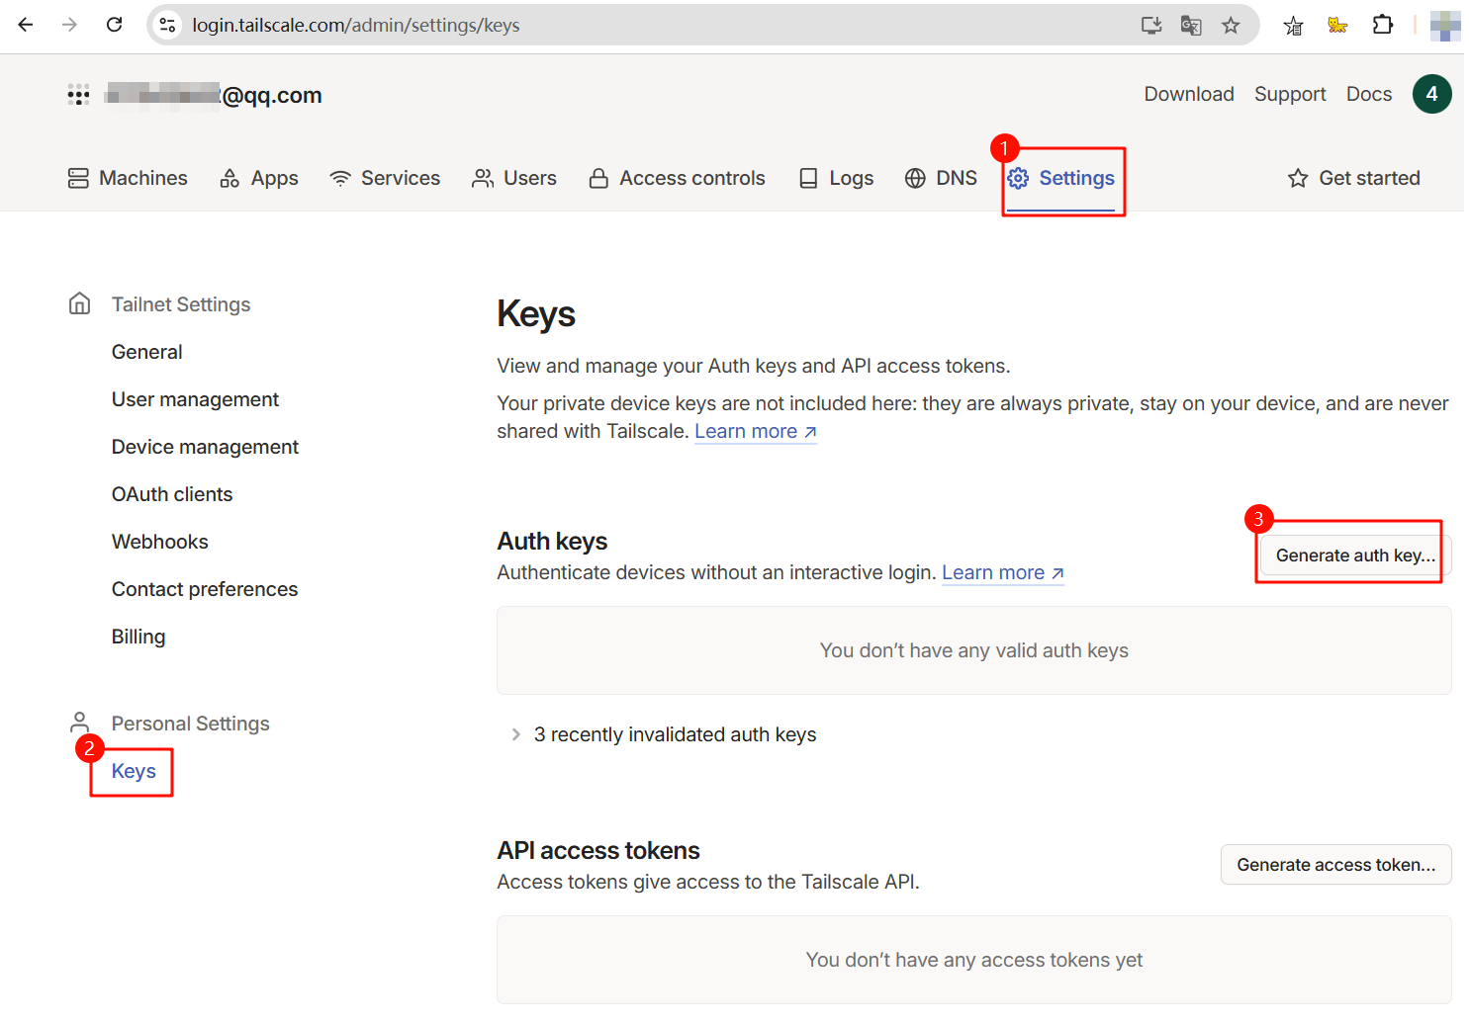Open User management settings
Viewport: 1469px width, 1024px height.
click(195, 399)
